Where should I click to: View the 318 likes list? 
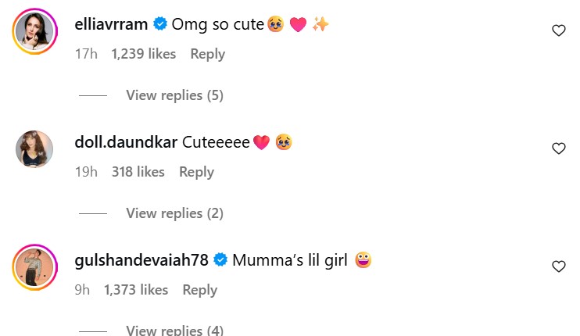tap(138, 172)
